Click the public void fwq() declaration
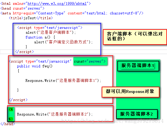The width and height of the screenshot is (167, 127). (x=35, y=66)
